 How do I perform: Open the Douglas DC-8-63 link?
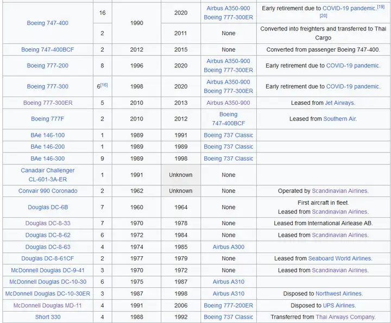[48, 247]
